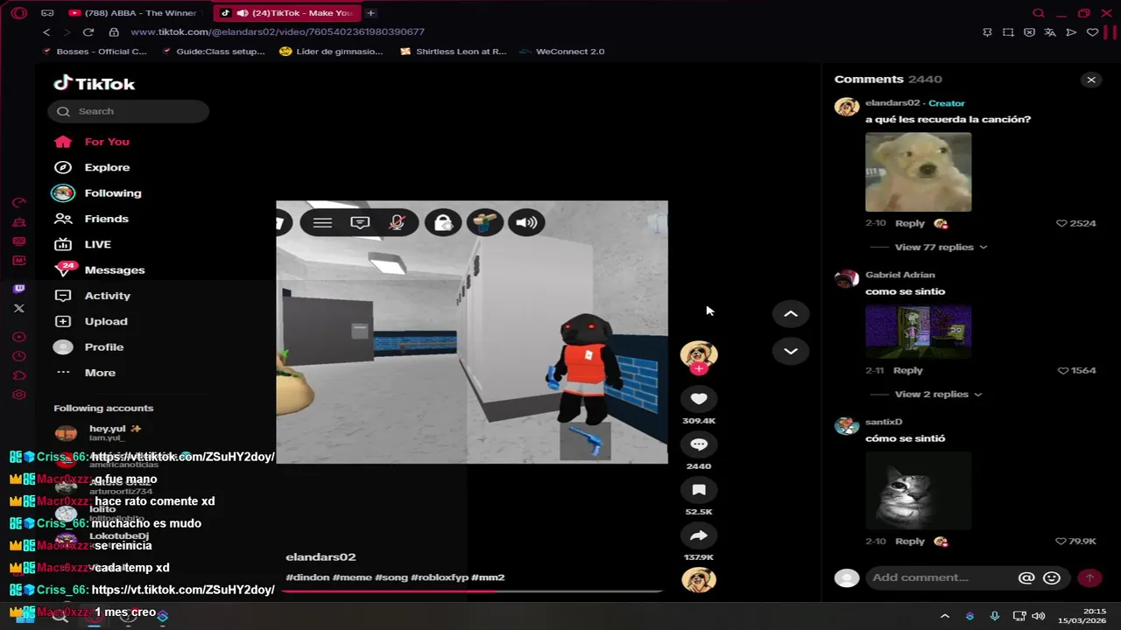Close the Comments panel
This screenshot has width=1121, height=630.
(1091, 80)
